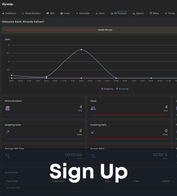Toggle the Outgoing series in chart legend
Screen dimensions: 177x196
point(107,89)
